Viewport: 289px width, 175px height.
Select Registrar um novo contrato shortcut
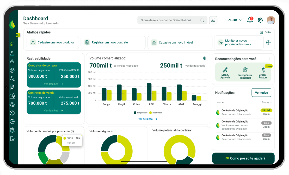tap(113, 42)
